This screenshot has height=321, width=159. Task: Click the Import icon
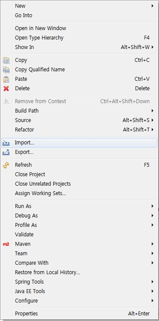point(6,143)
